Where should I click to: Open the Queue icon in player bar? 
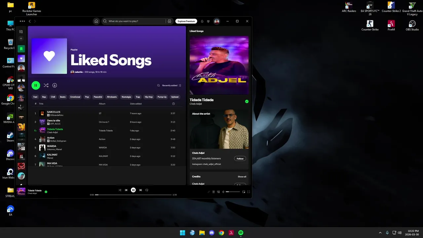213,192
